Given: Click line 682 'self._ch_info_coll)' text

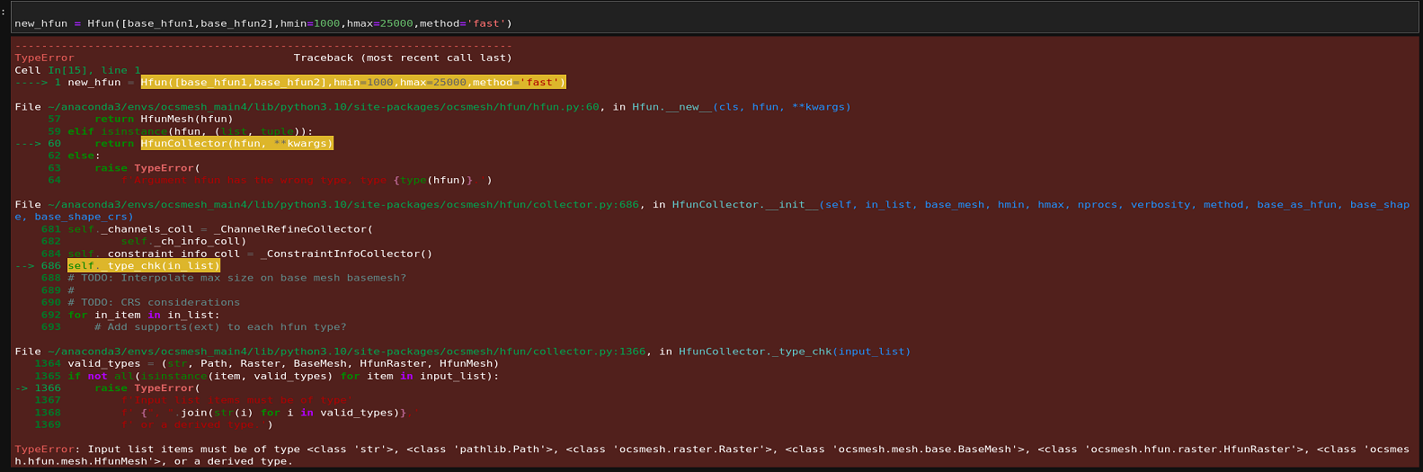Looking at the screenshot, I should 183,241.
